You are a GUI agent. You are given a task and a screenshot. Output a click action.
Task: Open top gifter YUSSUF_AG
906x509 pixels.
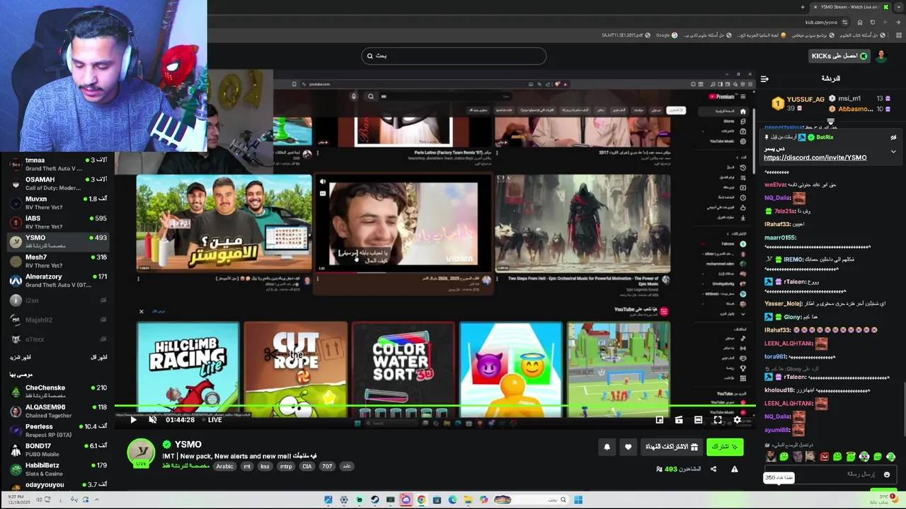pyautogui.click(x=799, y=103)
